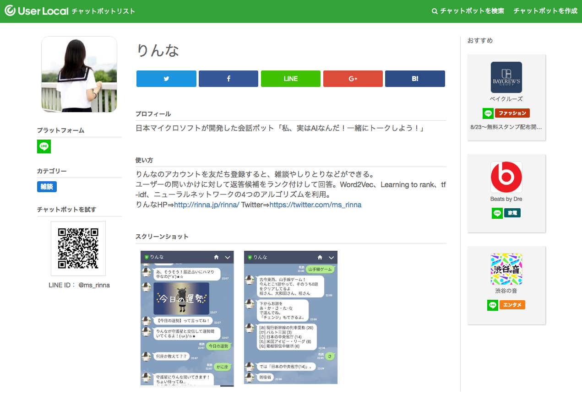Select 家電 category tag

[x=512, y=213]
